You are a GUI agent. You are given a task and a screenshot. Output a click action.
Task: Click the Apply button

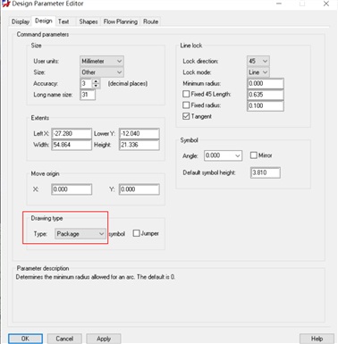coord(104,339)
